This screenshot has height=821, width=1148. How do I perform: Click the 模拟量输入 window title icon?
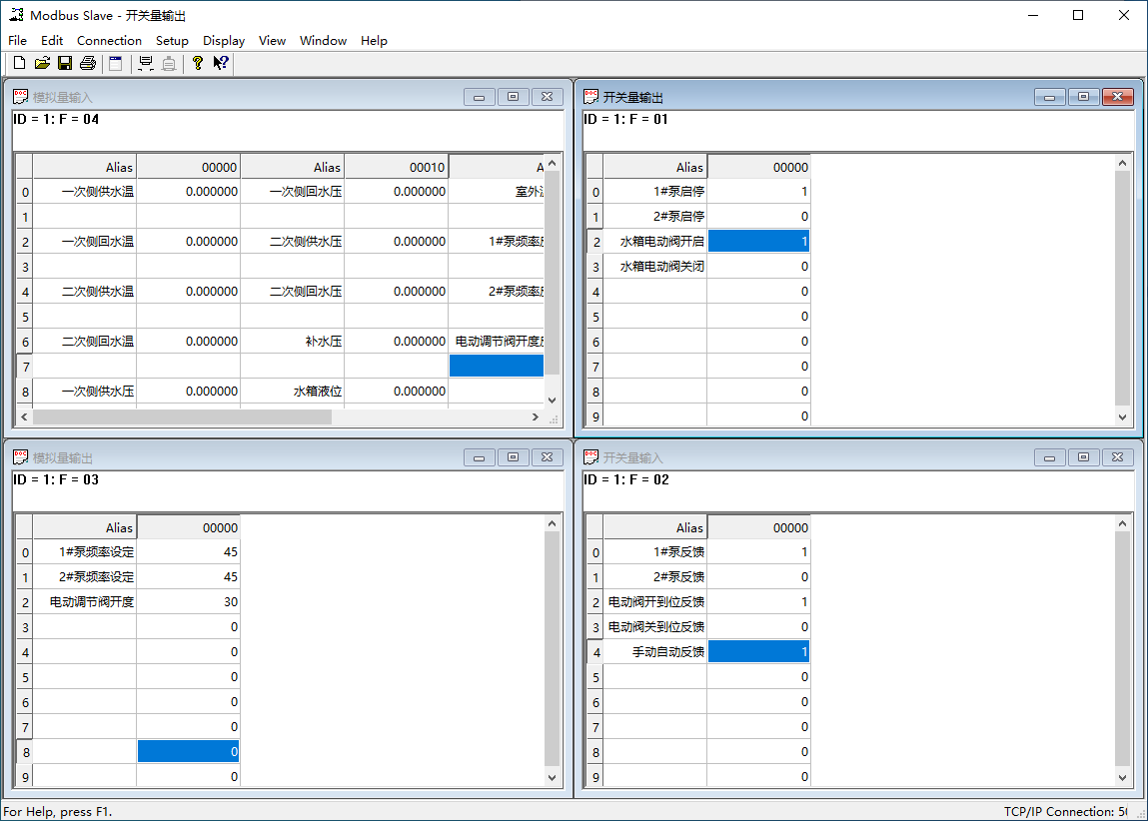pos(21,97)
